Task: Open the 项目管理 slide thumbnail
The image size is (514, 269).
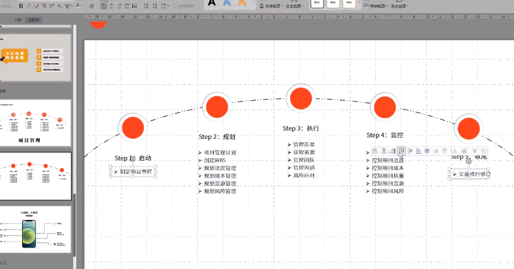Action: coord(35,123)
